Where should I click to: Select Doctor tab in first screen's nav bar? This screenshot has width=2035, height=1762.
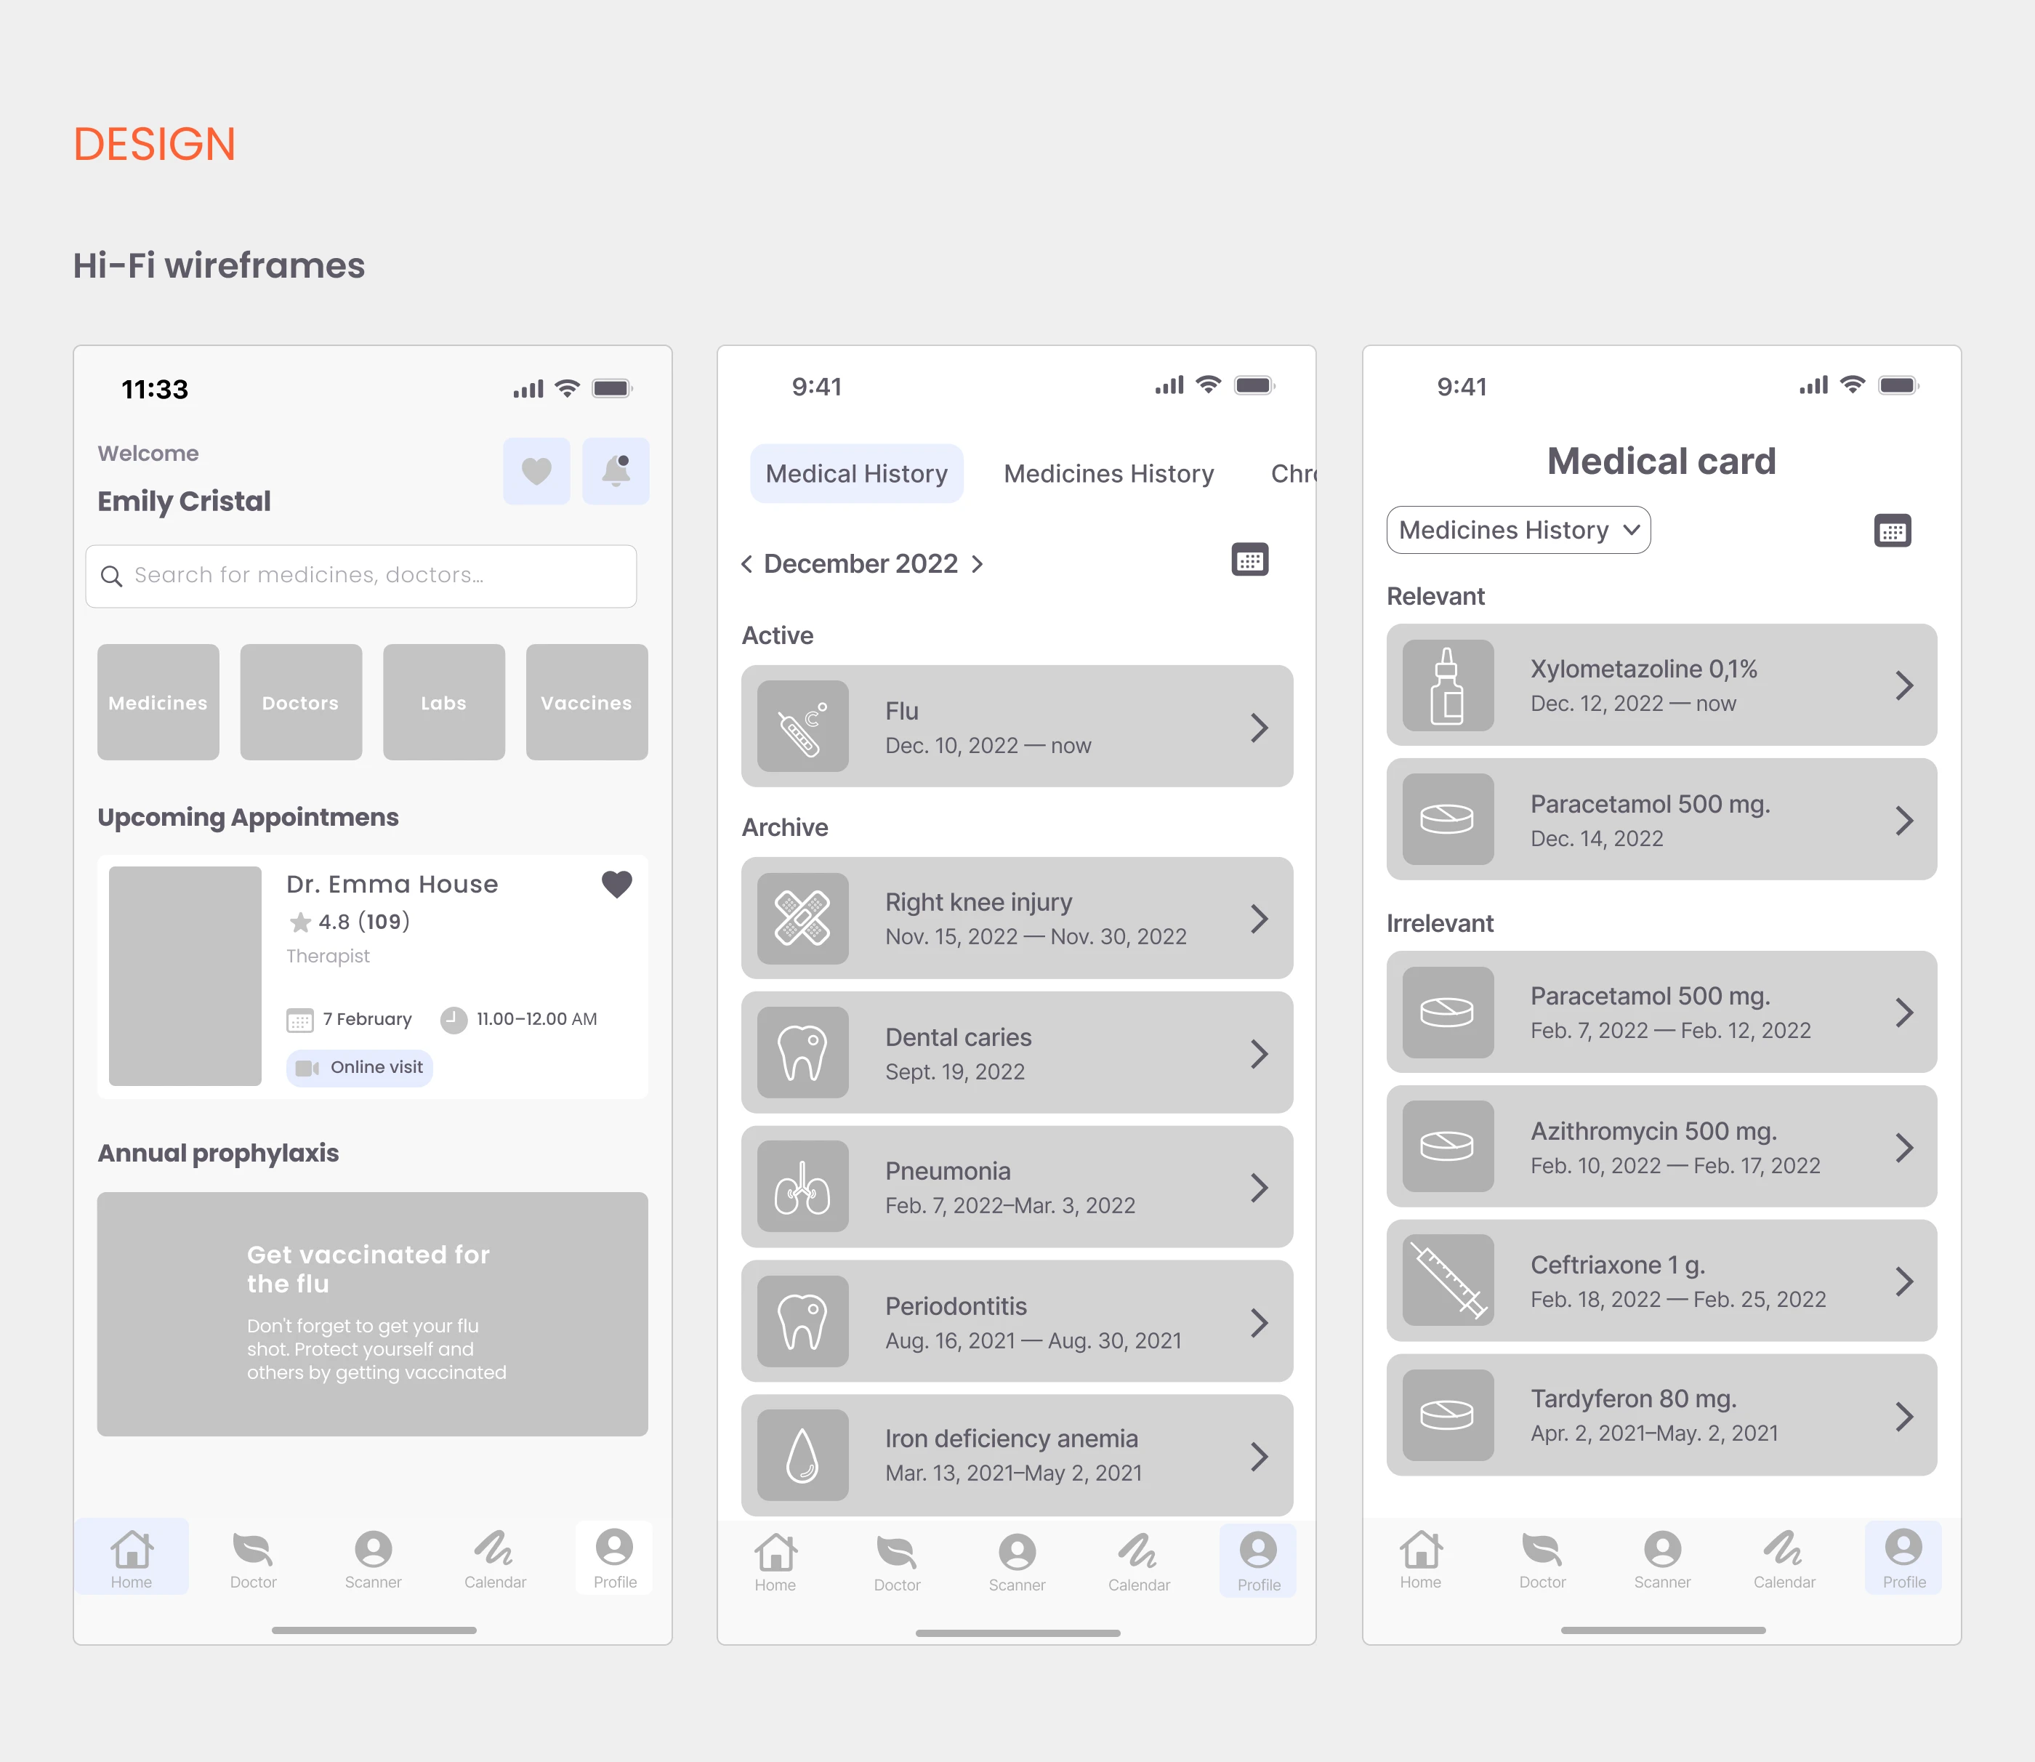click(x=253, y=1558)
